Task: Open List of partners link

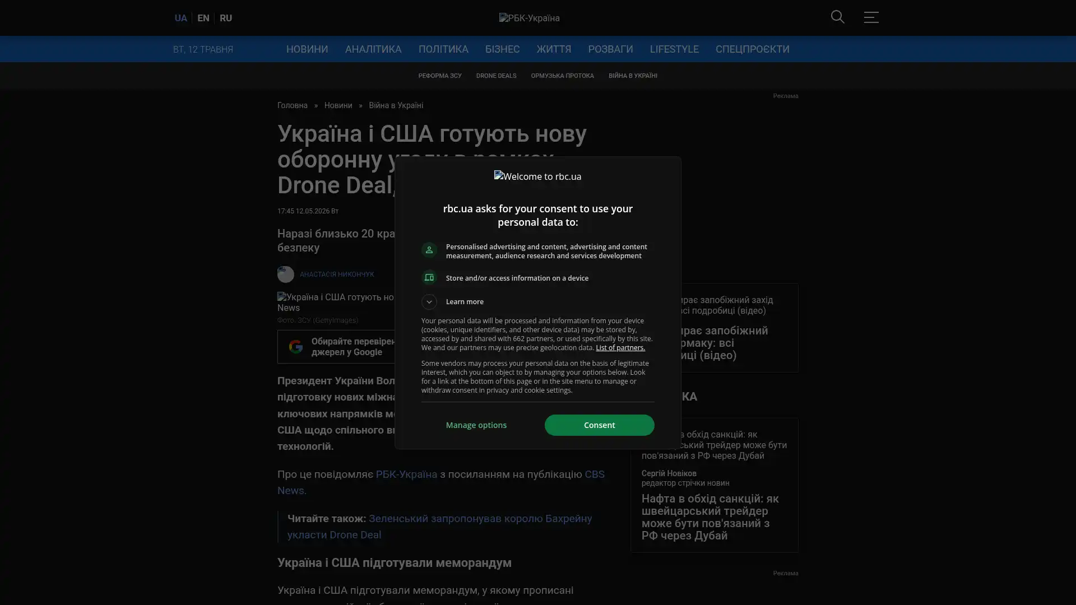Action: tap(620, 348)
